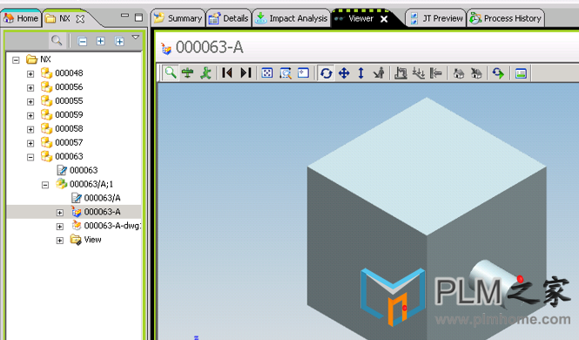Click the refresh with green arrow icon

click(x=498, y=73)
